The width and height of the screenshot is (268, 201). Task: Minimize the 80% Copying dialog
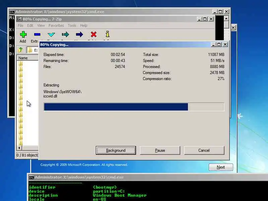coord(213,45)
